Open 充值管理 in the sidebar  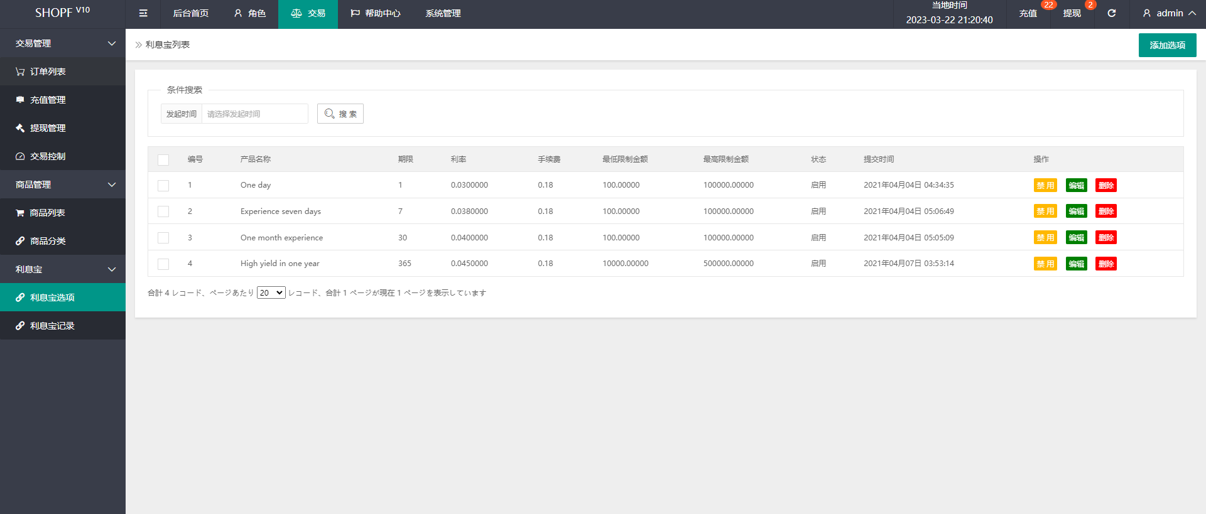click(48, 100)
